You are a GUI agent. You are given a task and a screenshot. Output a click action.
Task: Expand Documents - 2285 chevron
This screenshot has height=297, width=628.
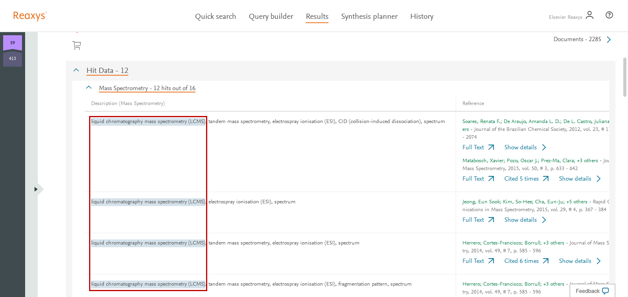608,40
